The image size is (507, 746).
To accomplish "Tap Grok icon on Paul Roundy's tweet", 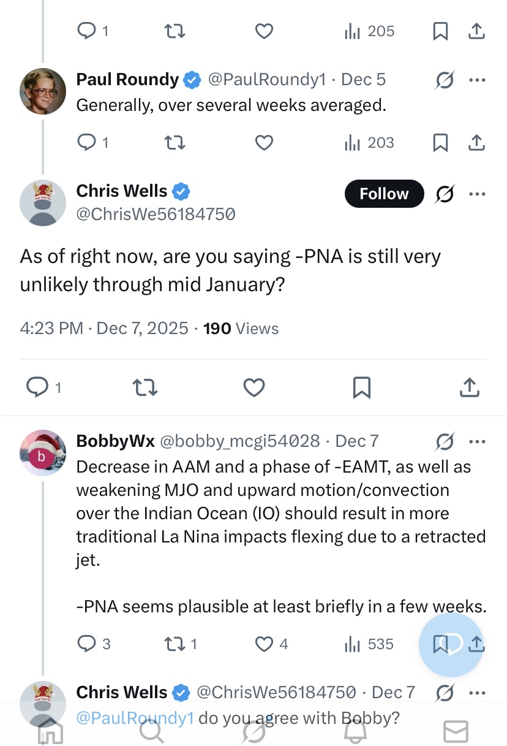I will [x=444, y=80].
